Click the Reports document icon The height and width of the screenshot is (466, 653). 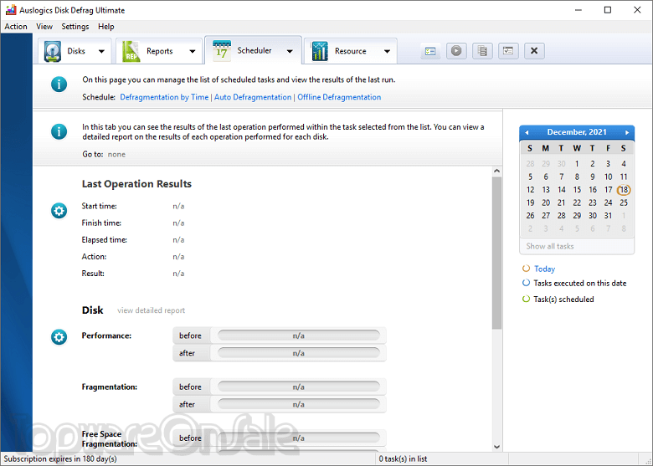131,51
